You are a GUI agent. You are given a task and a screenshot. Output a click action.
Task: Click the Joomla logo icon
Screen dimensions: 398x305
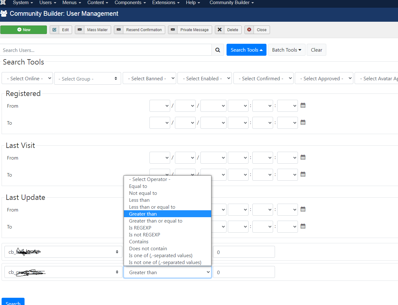click(3, 3)
